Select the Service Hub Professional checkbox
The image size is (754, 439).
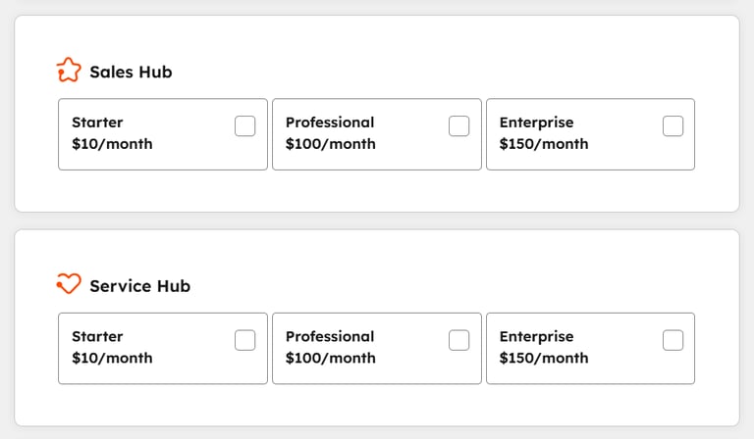[x=458, y=340]
